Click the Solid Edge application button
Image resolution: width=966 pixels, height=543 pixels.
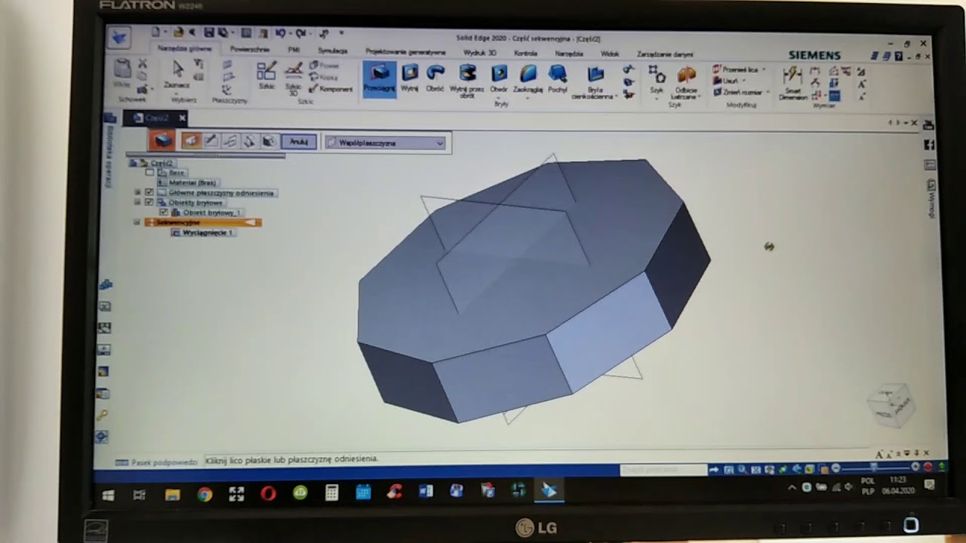point(119,37)
